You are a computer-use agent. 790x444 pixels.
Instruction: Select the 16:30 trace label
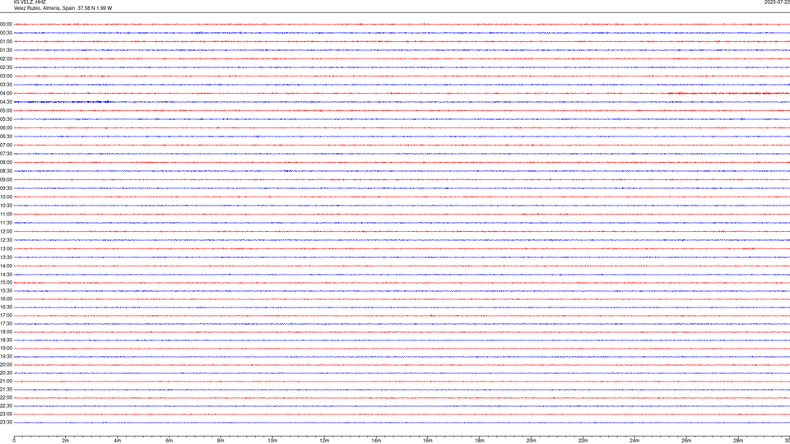pos(6,307)
